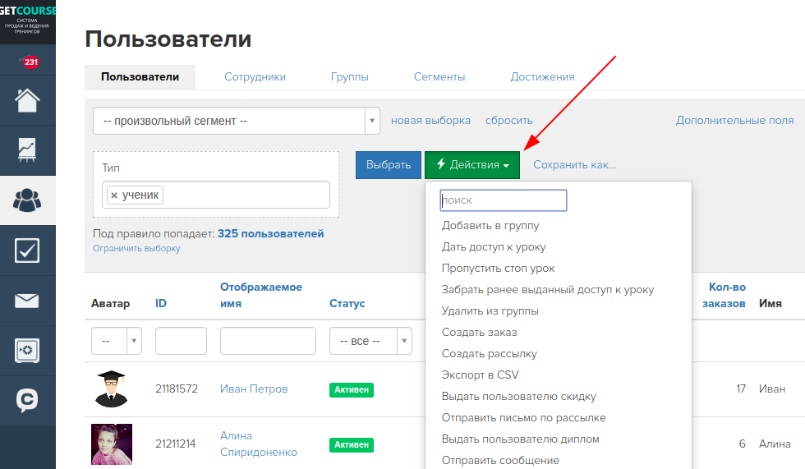Open the green Действия dropdown button

(x=472, y=165)
